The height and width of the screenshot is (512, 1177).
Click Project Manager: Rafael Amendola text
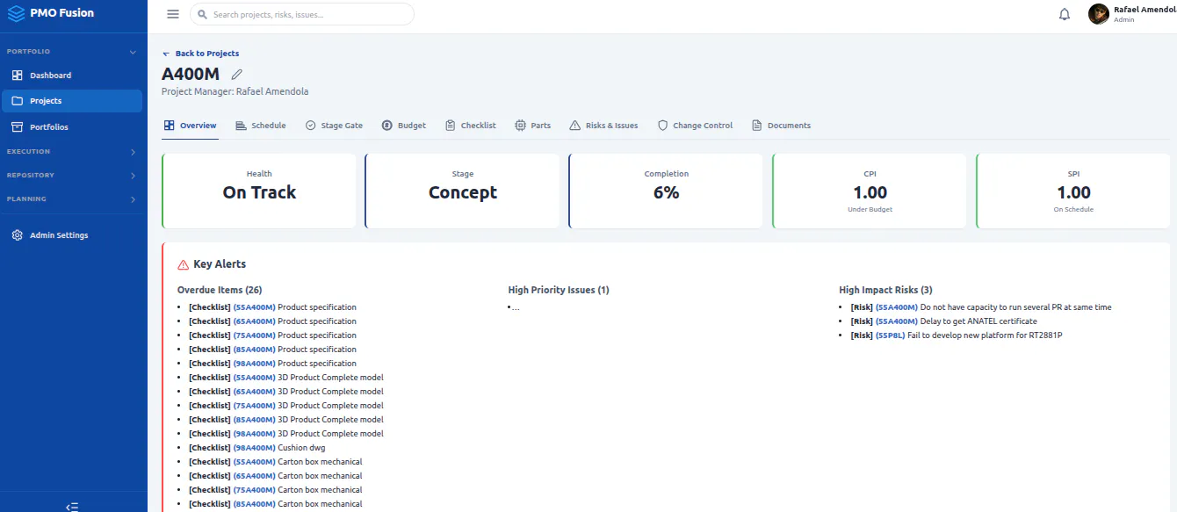235,91
